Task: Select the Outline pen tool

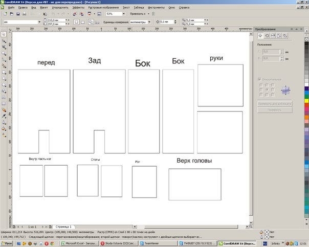Action: tap(4, 123)
